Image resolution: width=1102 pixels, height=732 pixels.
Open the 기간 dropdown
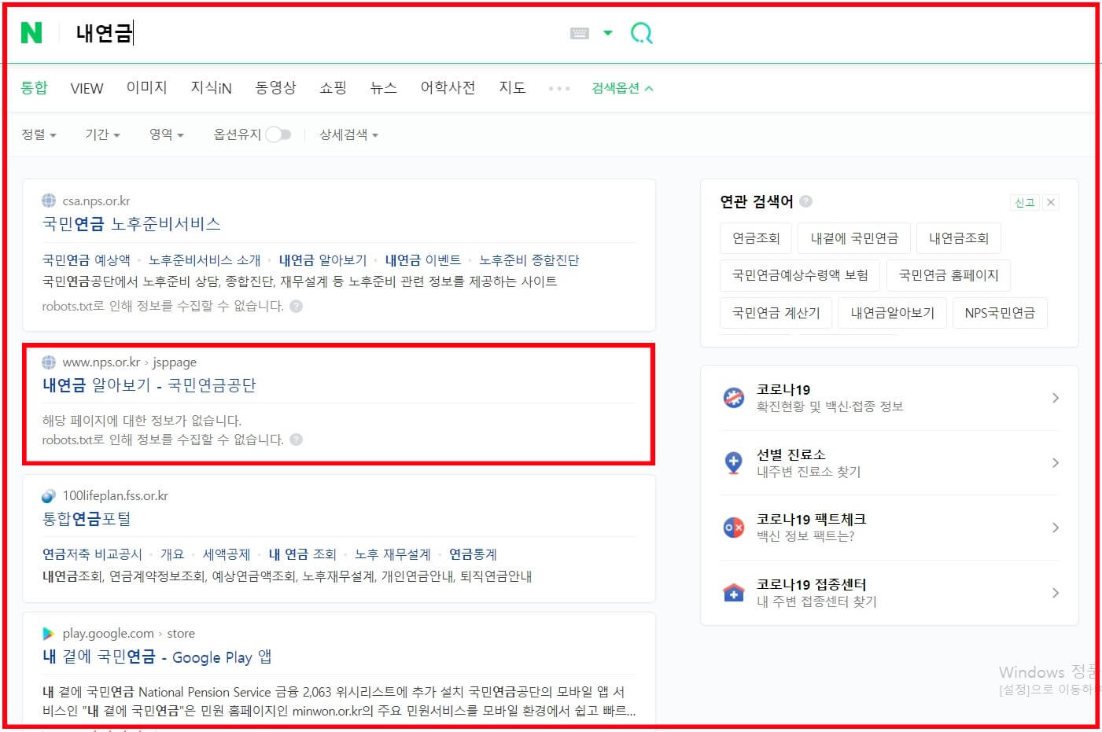tap(102, 134)
